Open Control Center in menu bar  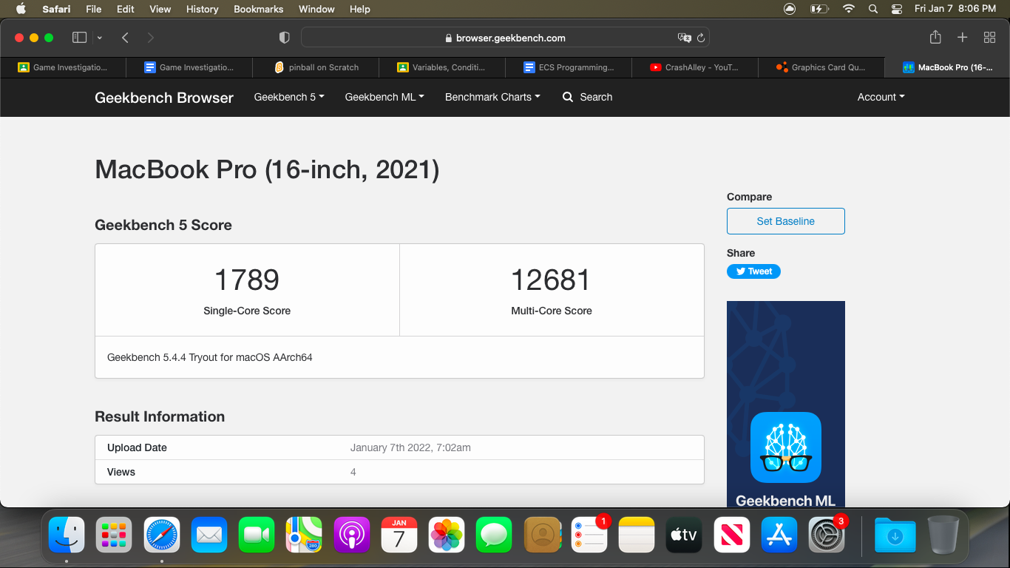pos(897,9)
